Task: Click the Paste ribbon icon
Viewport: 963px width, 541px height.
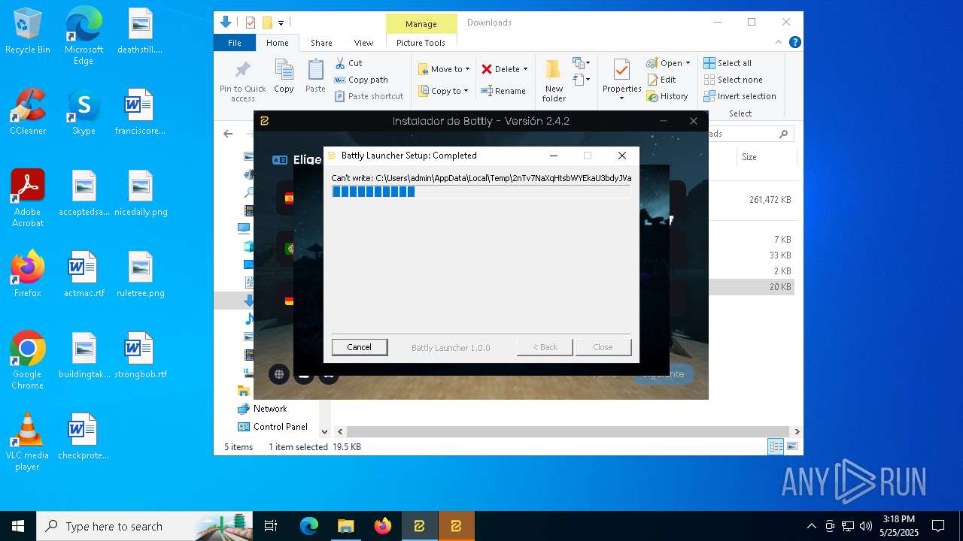Action: [315, 77]
